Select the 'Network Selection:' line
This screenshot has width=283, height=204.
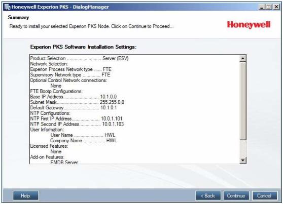click(x=49, y=64)
